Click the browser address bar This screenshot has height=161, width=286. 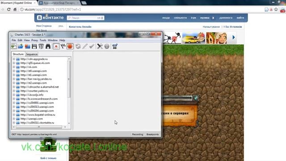click(x=141, y=9)
